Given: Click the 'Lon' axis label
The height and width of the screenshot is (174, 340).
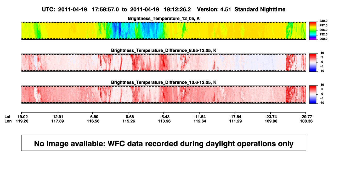Looking at the screenshot, I should [8, 121].
